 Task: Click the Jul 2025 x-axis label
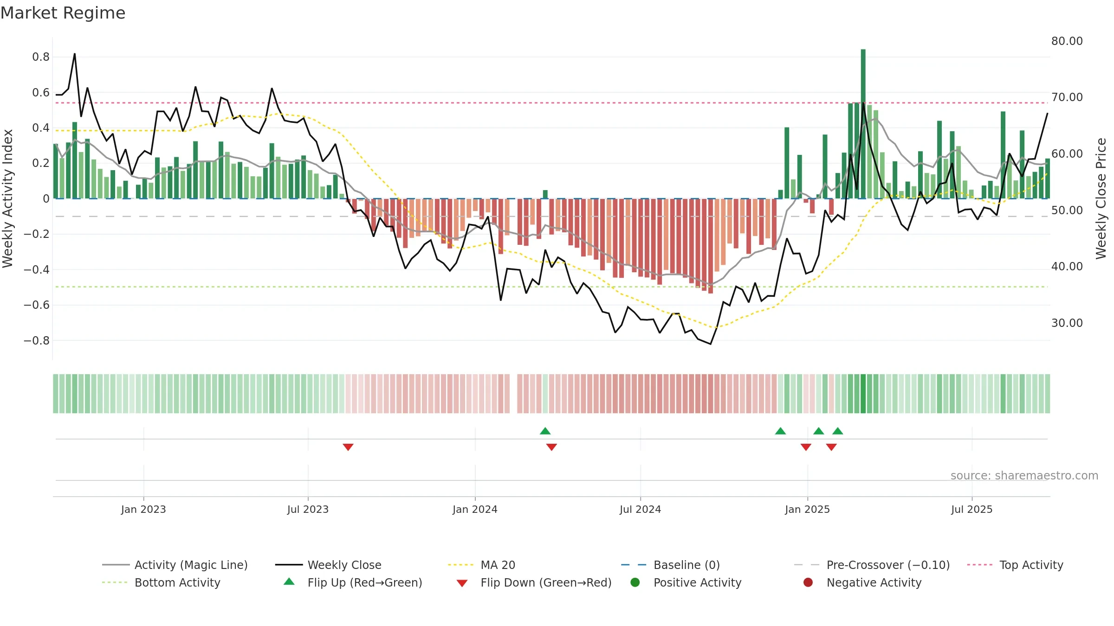[x=972, y=509]
